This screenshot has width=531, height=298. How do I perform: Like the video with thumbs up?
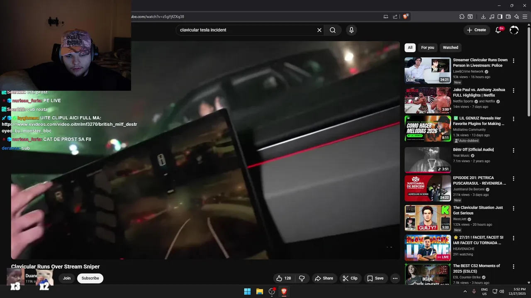click(284, 278)
